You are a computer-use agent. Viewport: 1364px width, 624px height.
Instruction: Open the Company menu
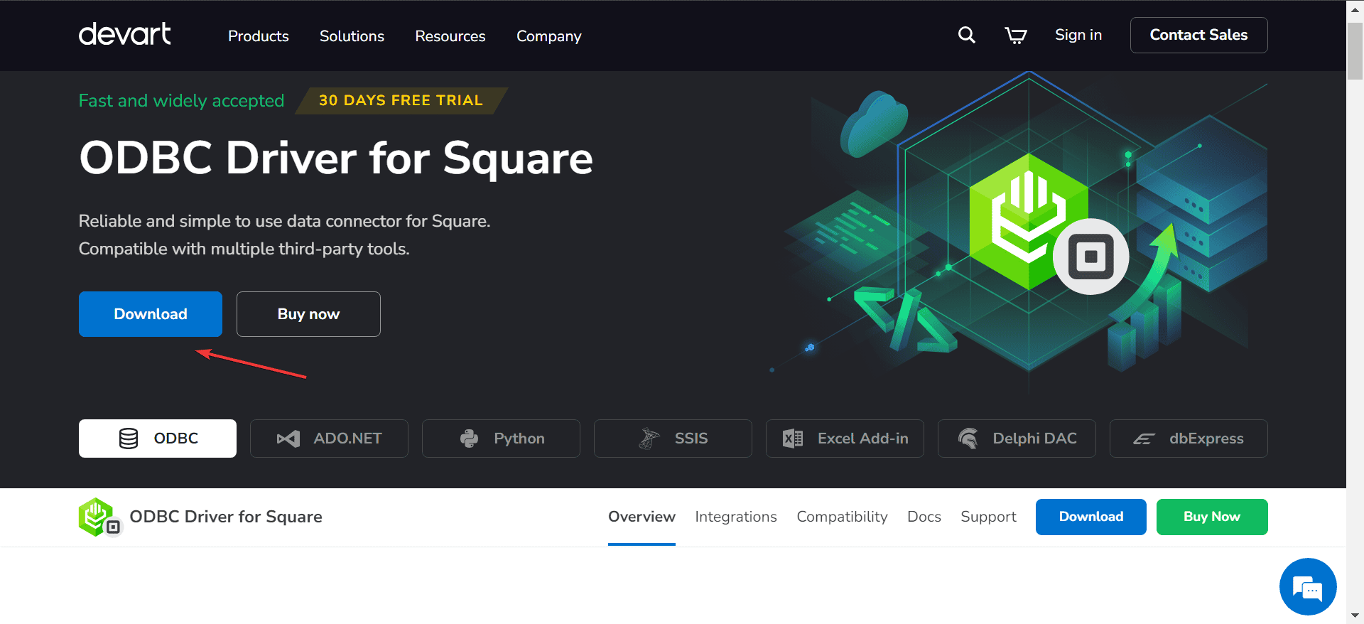pyautogui.click(x=549, y=36)
